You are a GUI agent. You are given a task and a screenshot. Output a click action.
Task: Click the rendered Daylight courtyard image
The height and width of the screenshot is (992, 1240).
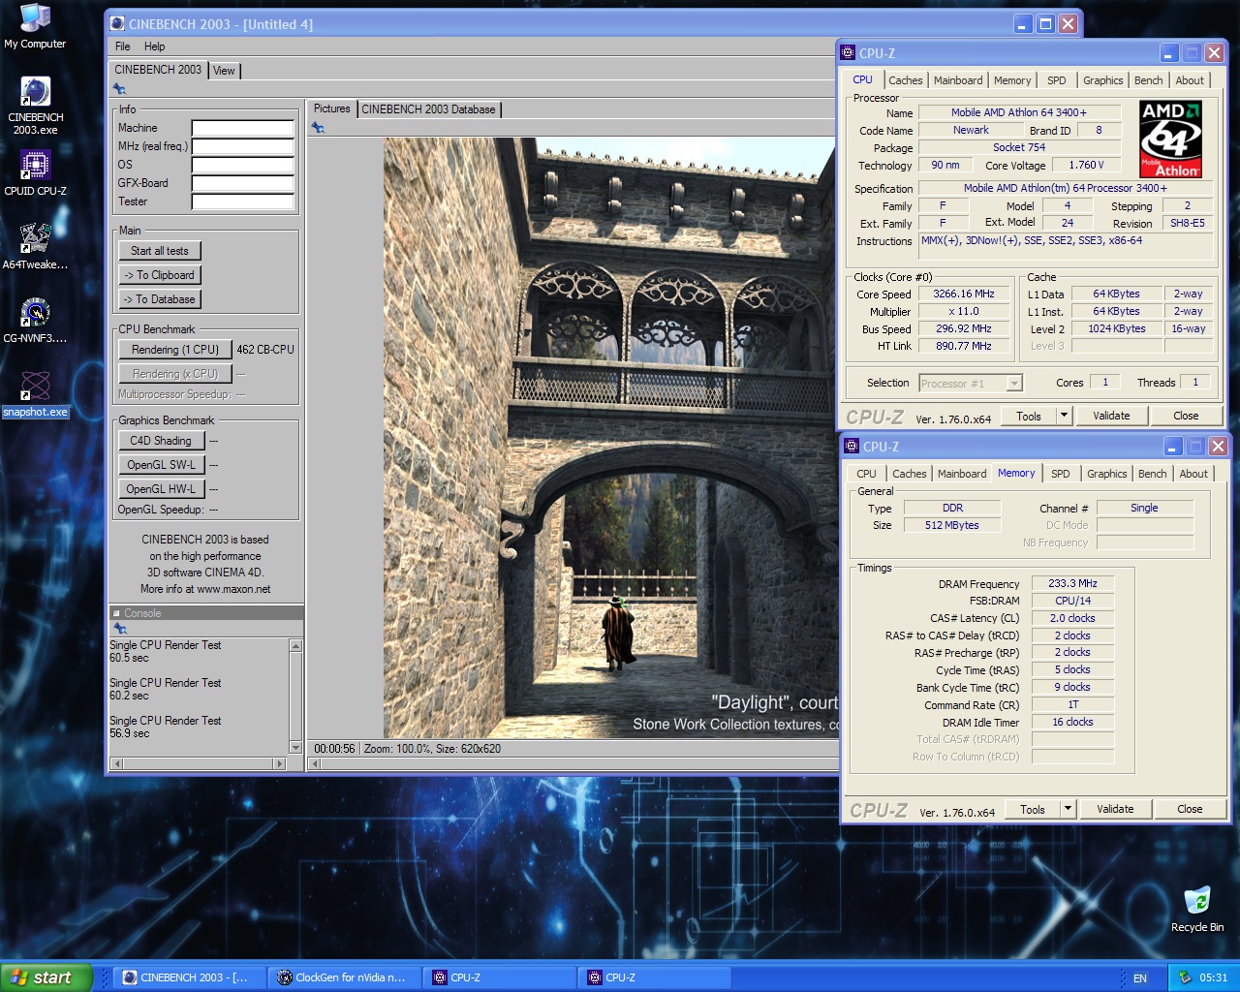coord(610,438)
